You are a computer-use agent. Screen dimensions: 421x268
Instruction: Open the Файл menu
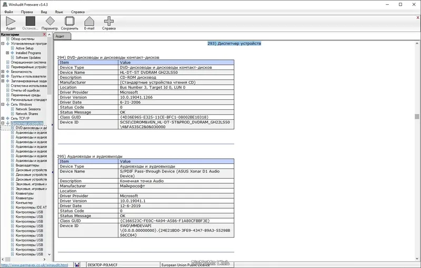[8, 12]
